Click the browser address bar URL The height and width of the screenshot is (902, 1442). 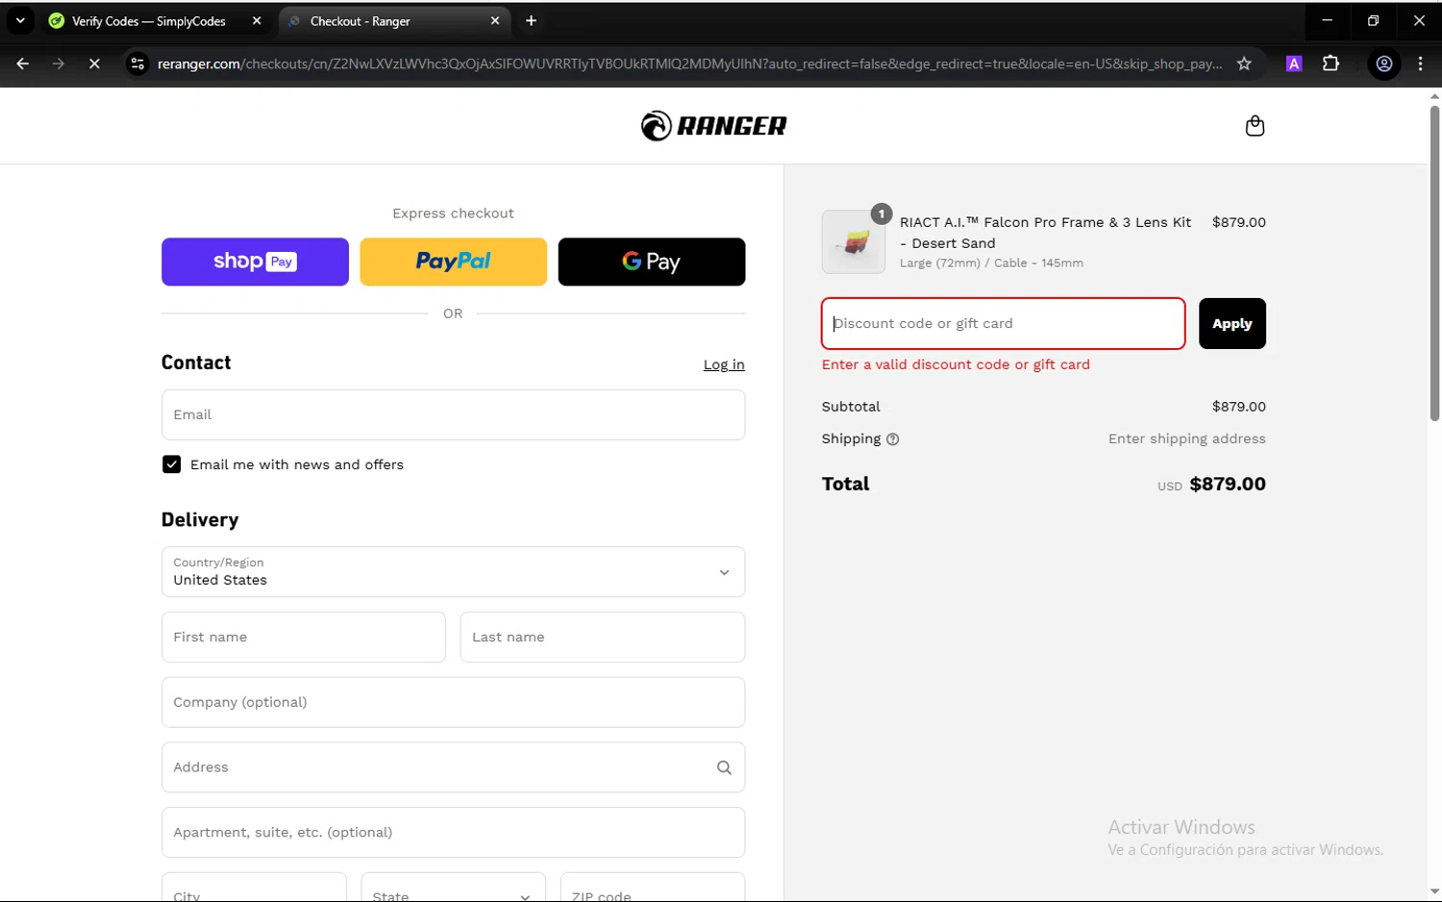click(x=688, y=63)
